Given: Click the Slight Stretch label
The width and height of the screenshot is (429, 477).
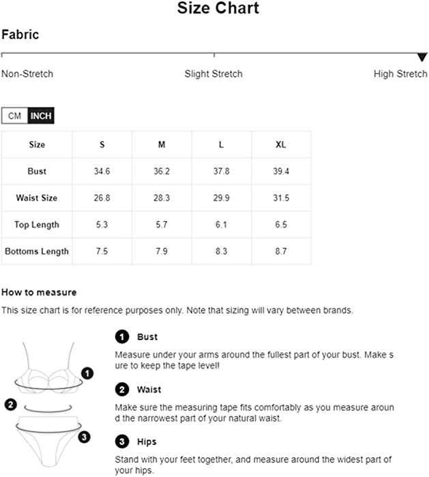Looking at the screenshot, I should pyautogui.click(x=213, y=74).
